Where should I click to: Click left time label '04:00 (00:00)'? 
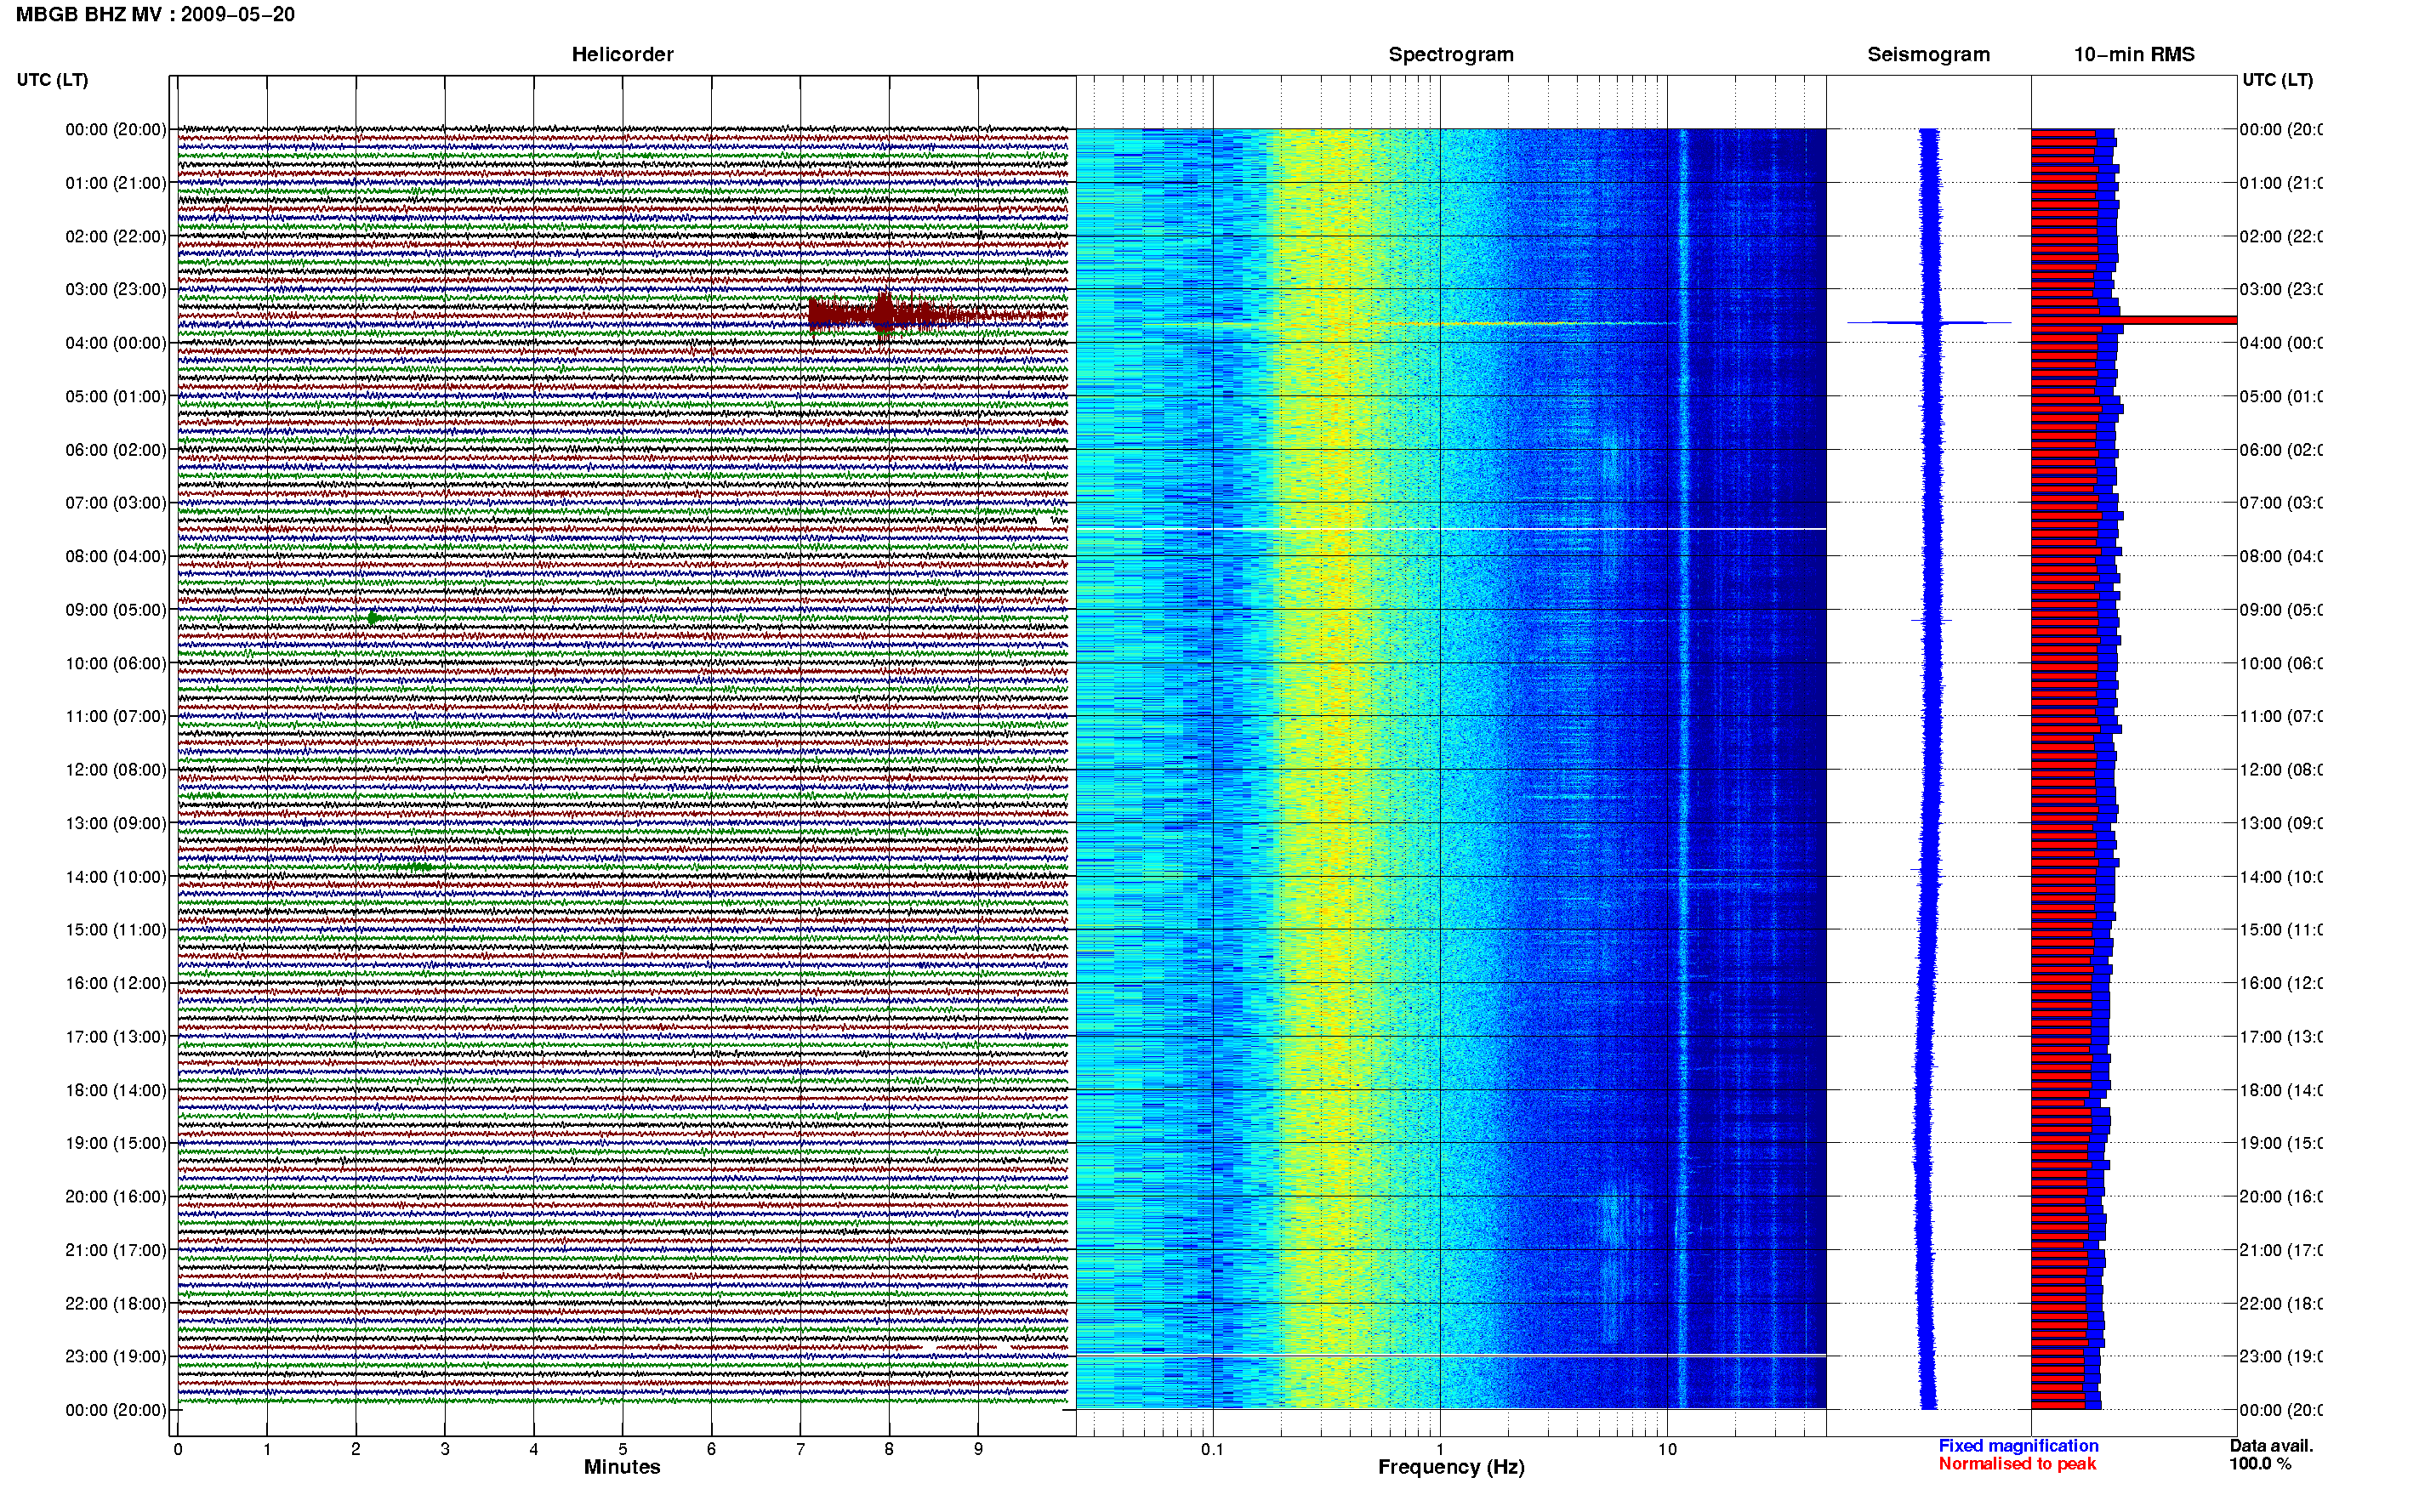(116, 343)
